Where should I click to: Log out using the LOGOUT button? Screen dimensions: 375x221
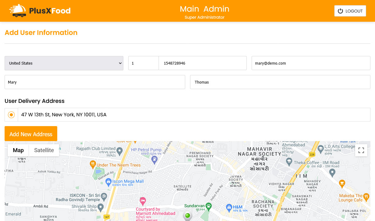click(x=350, y=11)
